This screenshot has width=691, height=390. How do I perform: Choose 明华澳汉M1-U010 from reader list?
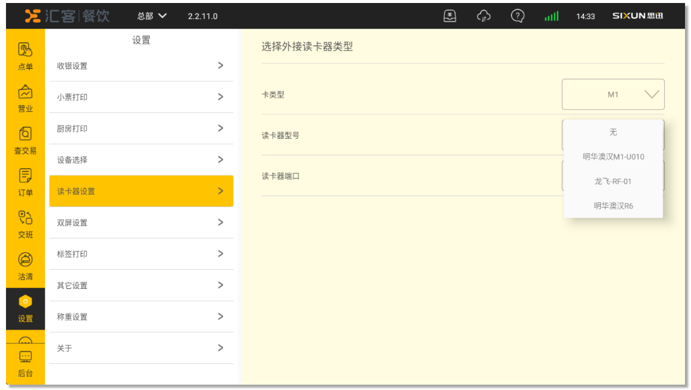613,157
